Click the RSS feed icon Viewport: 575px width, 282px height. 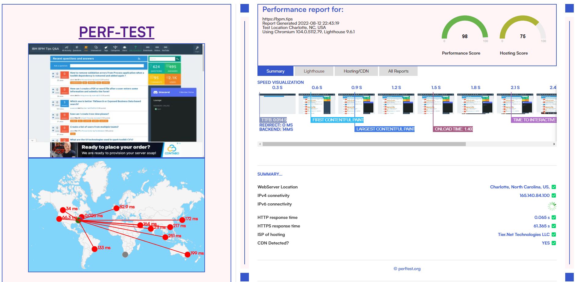pyautogui.click(x=139, y=59)
